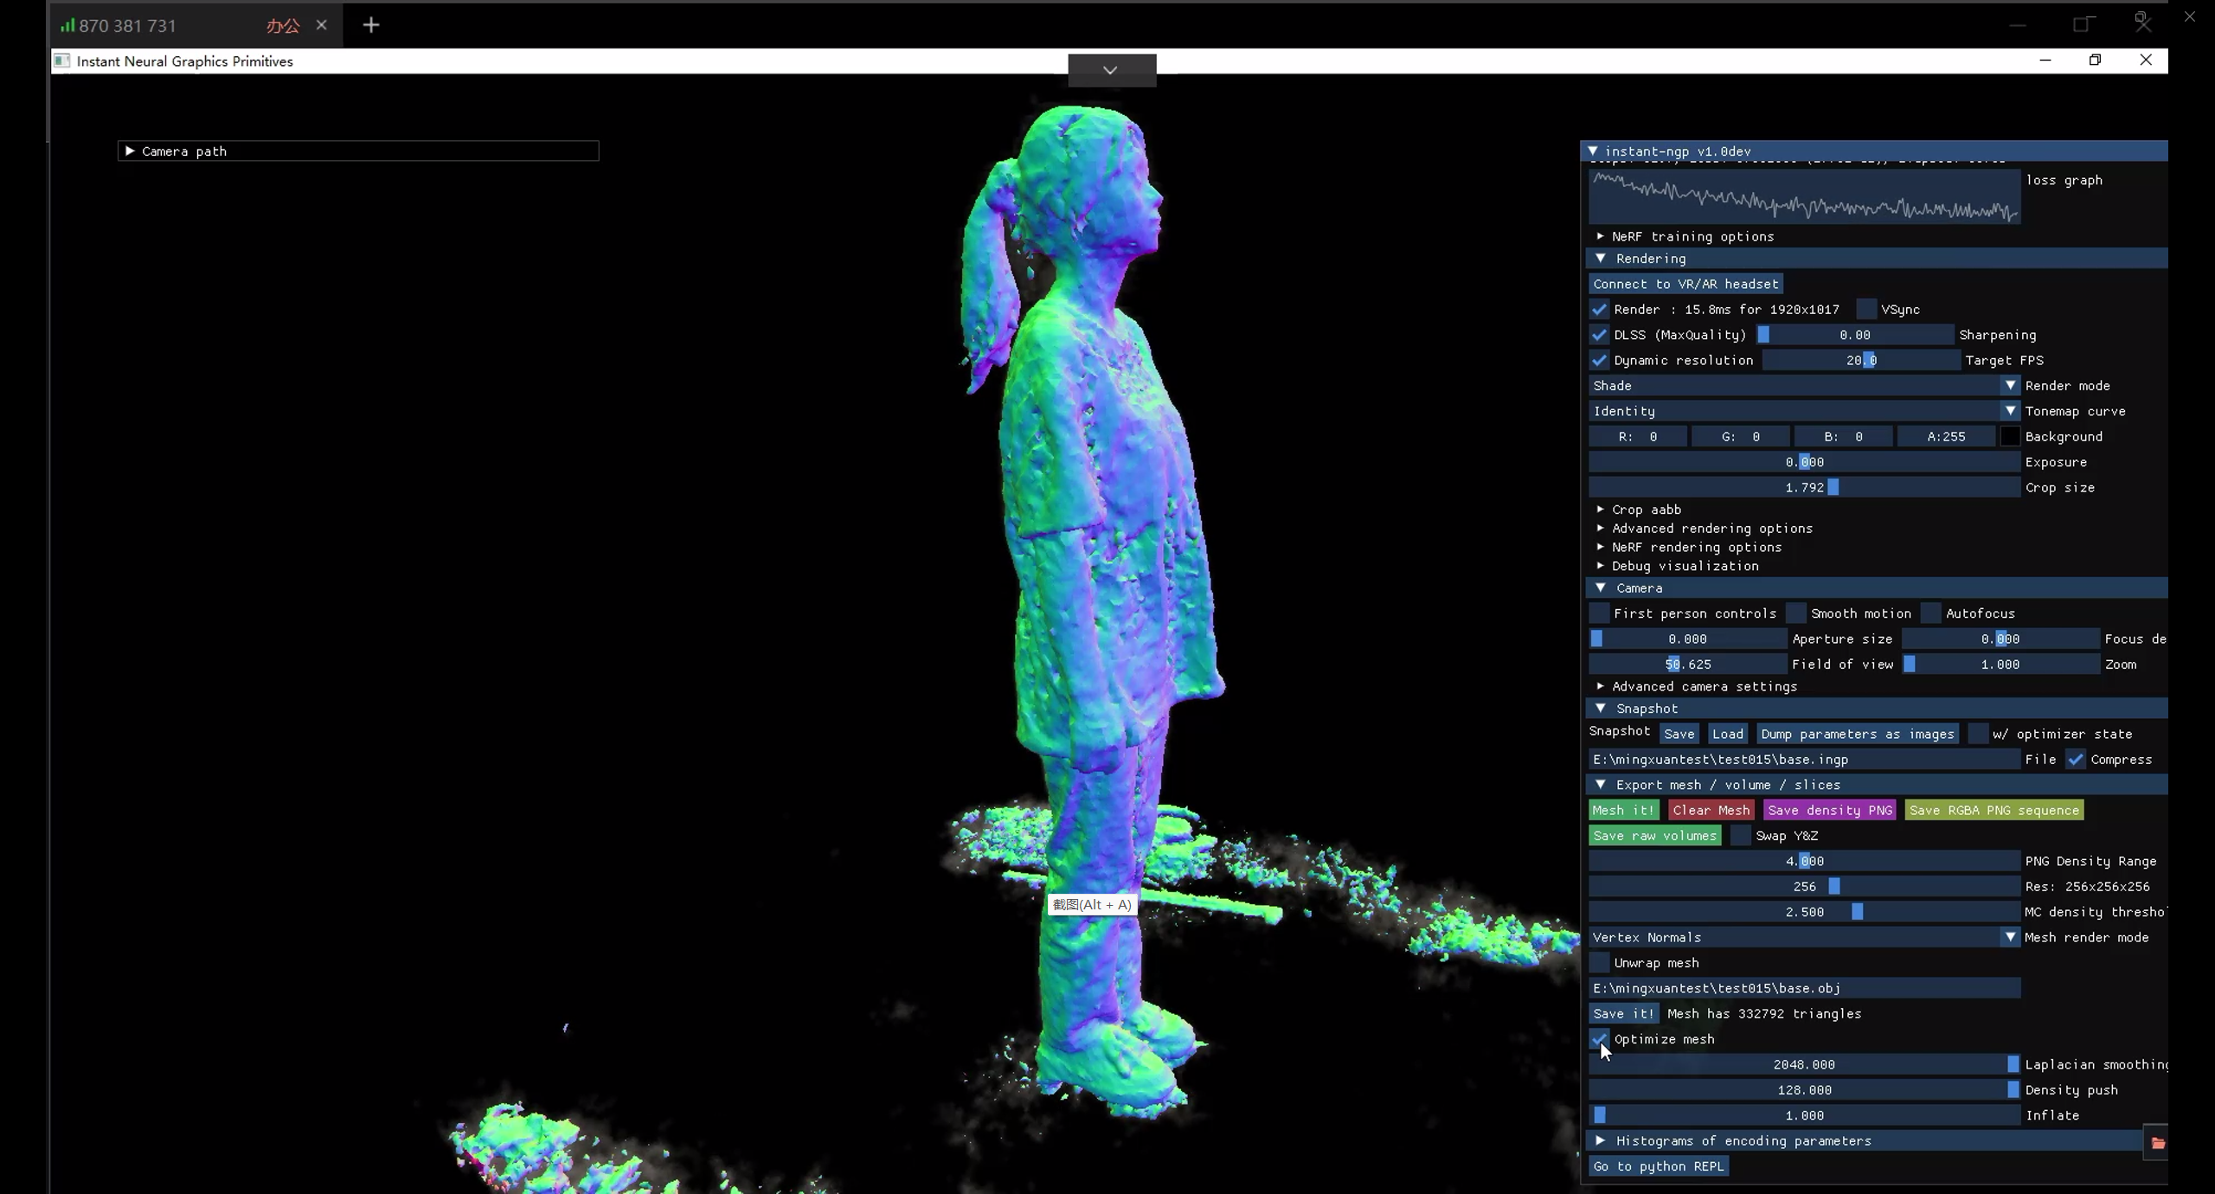
Task: Click Save raw volumes button
Action: [x=1654, y=836]
